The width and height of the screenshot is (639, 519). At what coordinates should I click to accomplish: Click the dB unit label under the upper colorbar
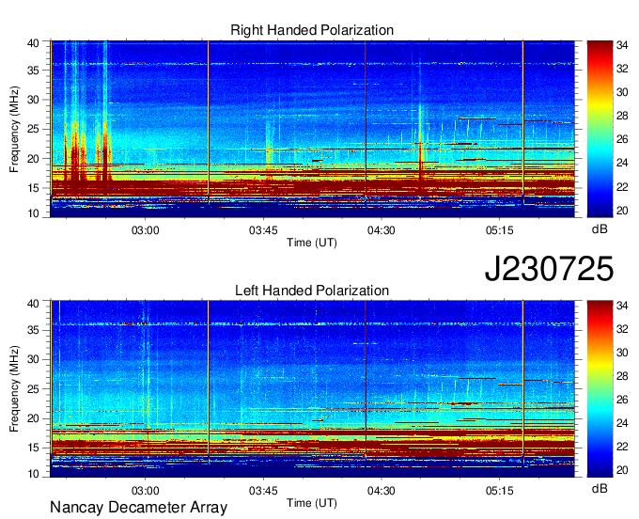[600, 229]
